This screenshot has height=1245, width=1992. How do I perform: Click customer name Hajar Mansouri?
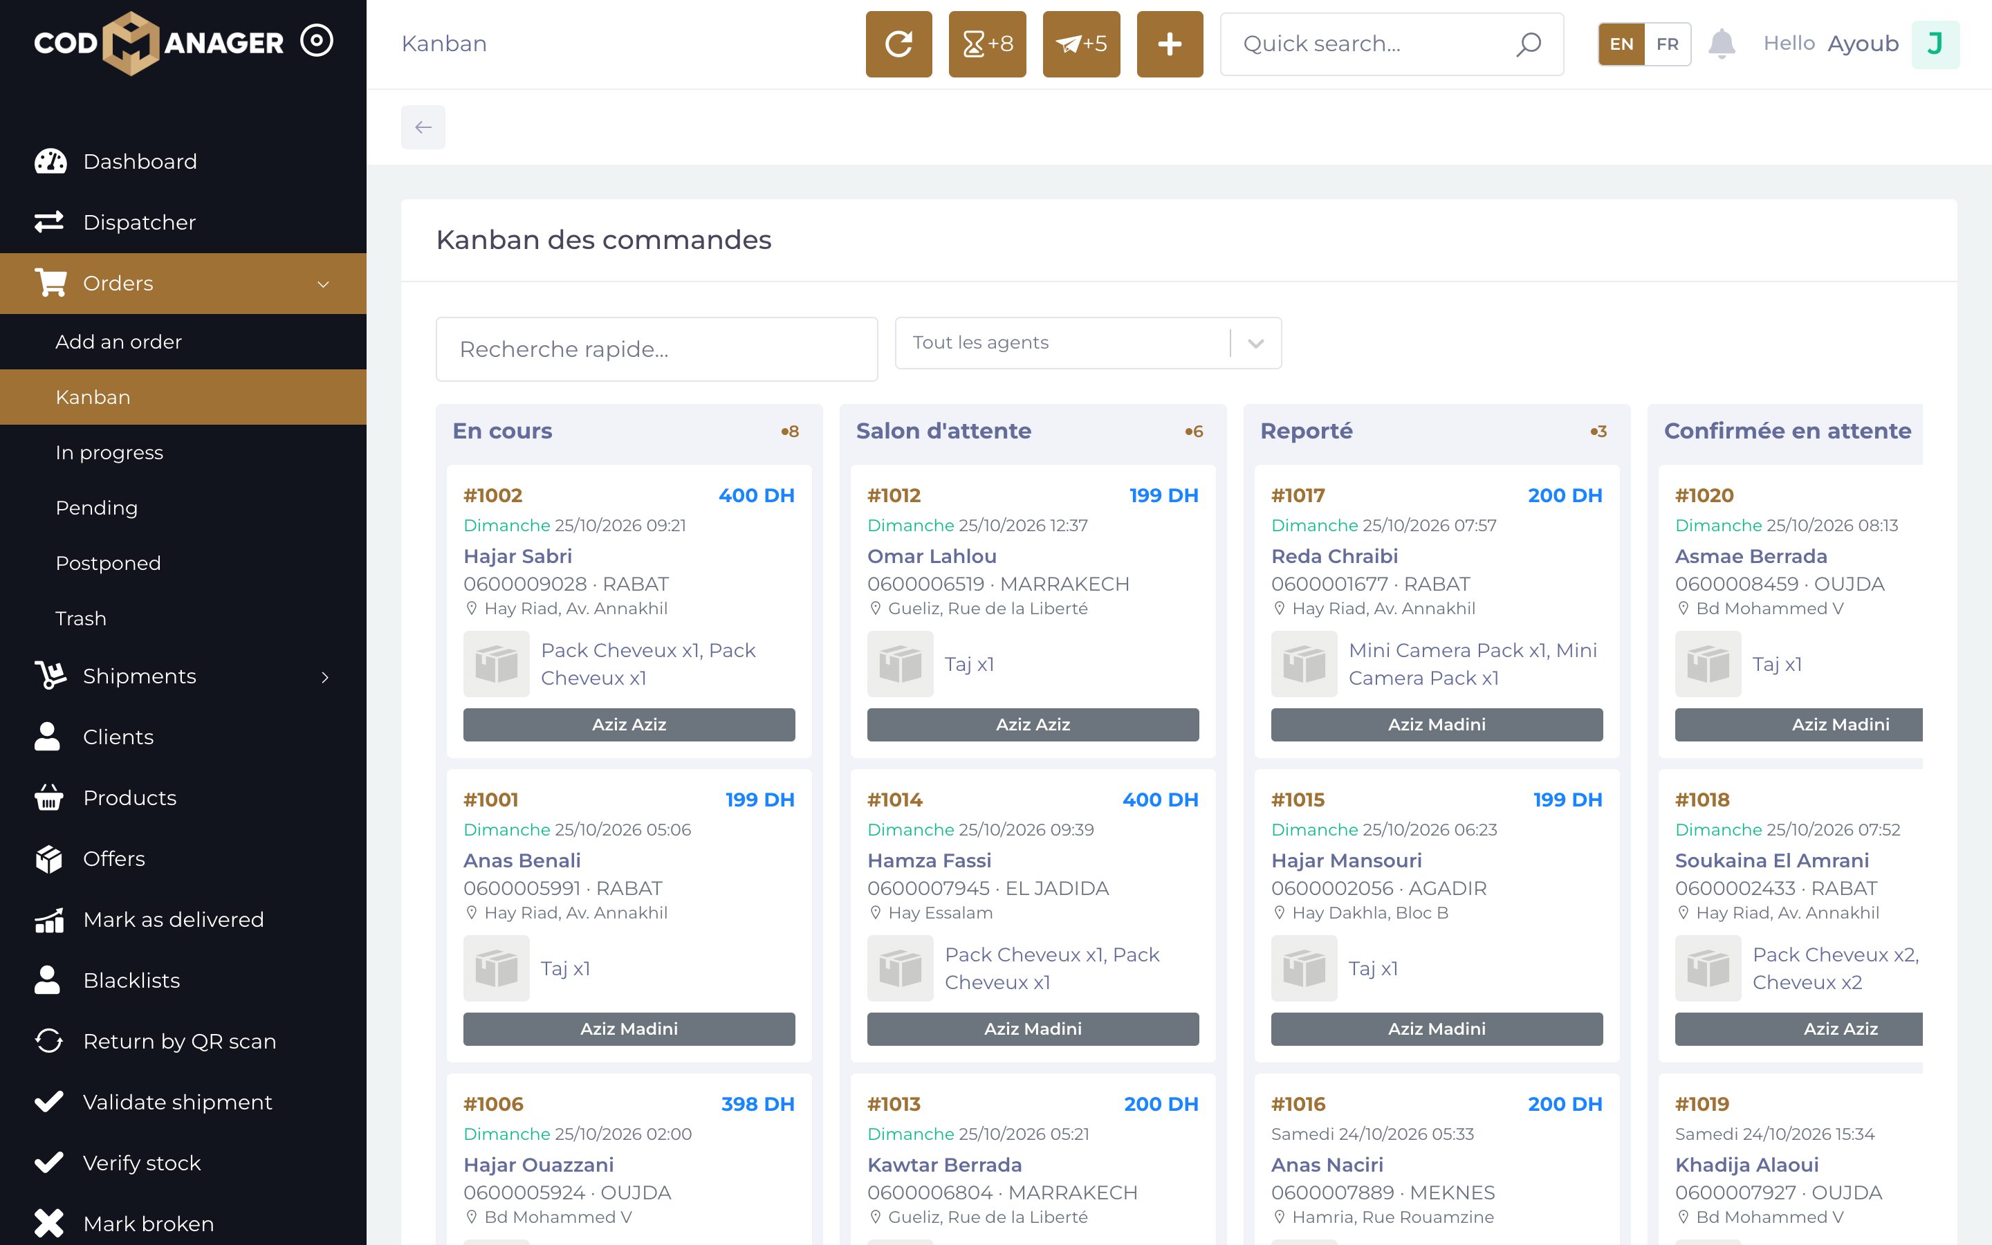1346,860
